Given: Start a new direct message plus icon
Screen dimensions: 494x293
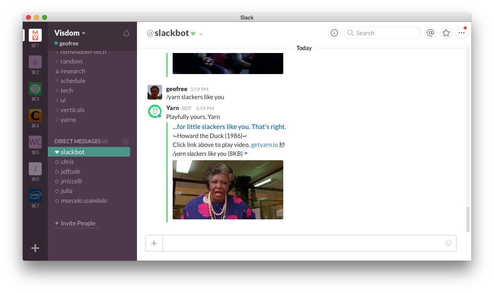Looking at the screenshot, I should click(x=125, y=141).
